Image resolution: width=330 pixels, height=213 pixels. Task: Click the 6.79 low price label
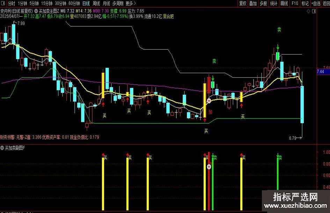(x=293, y=139)
